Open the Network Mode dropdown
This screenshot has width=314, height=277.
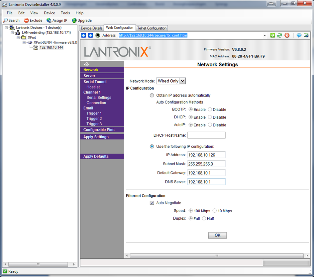[x=182, y=81]
